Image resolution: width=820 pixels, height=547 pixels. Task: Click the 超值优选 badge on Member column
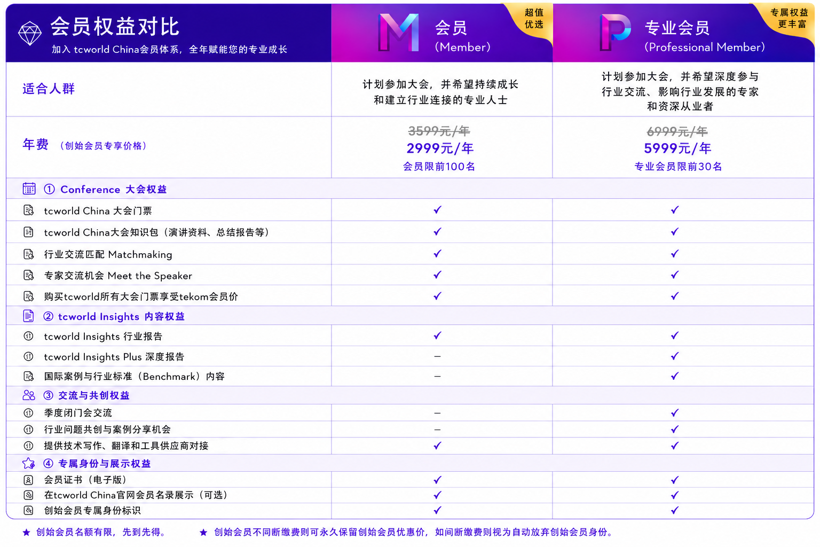pyautogui.click(x=534, y=19)
